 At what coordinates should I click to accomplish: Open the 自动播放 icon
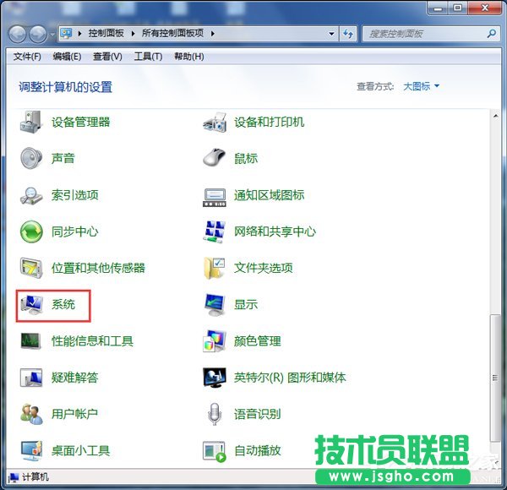pyautogui.click(x=215, y=451)
